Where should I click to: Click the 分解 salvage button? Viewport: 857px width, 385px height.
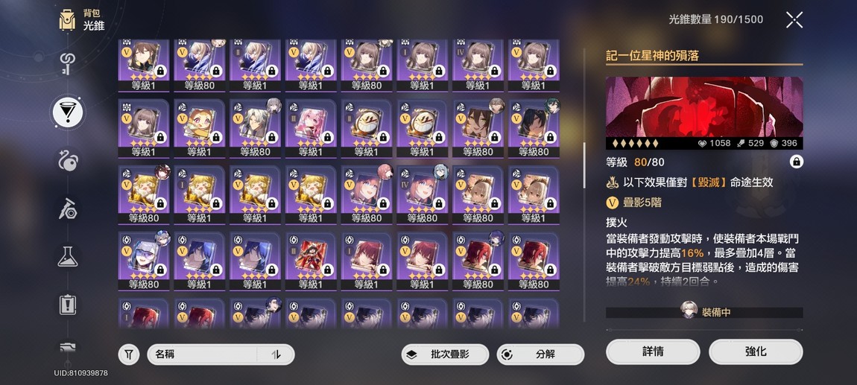click(540, 354)
